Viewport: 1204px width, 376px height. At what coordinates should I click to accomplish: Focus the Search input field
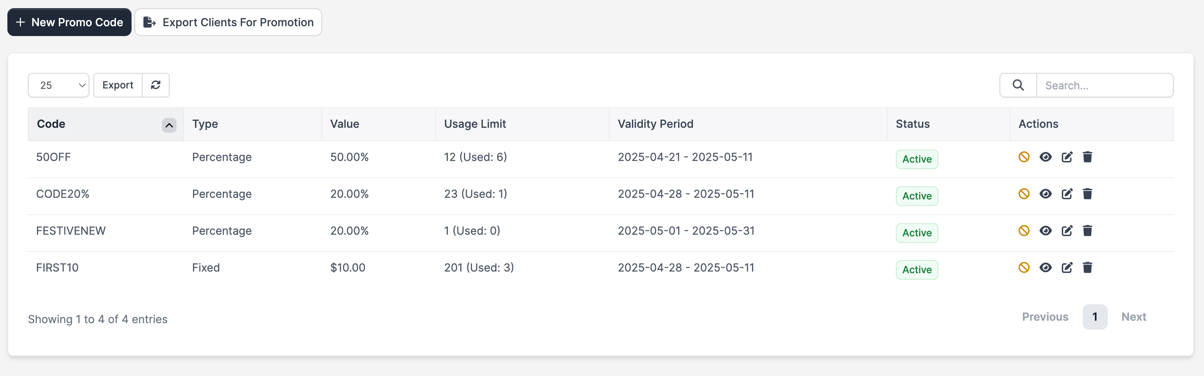(x=1104, y=85)
